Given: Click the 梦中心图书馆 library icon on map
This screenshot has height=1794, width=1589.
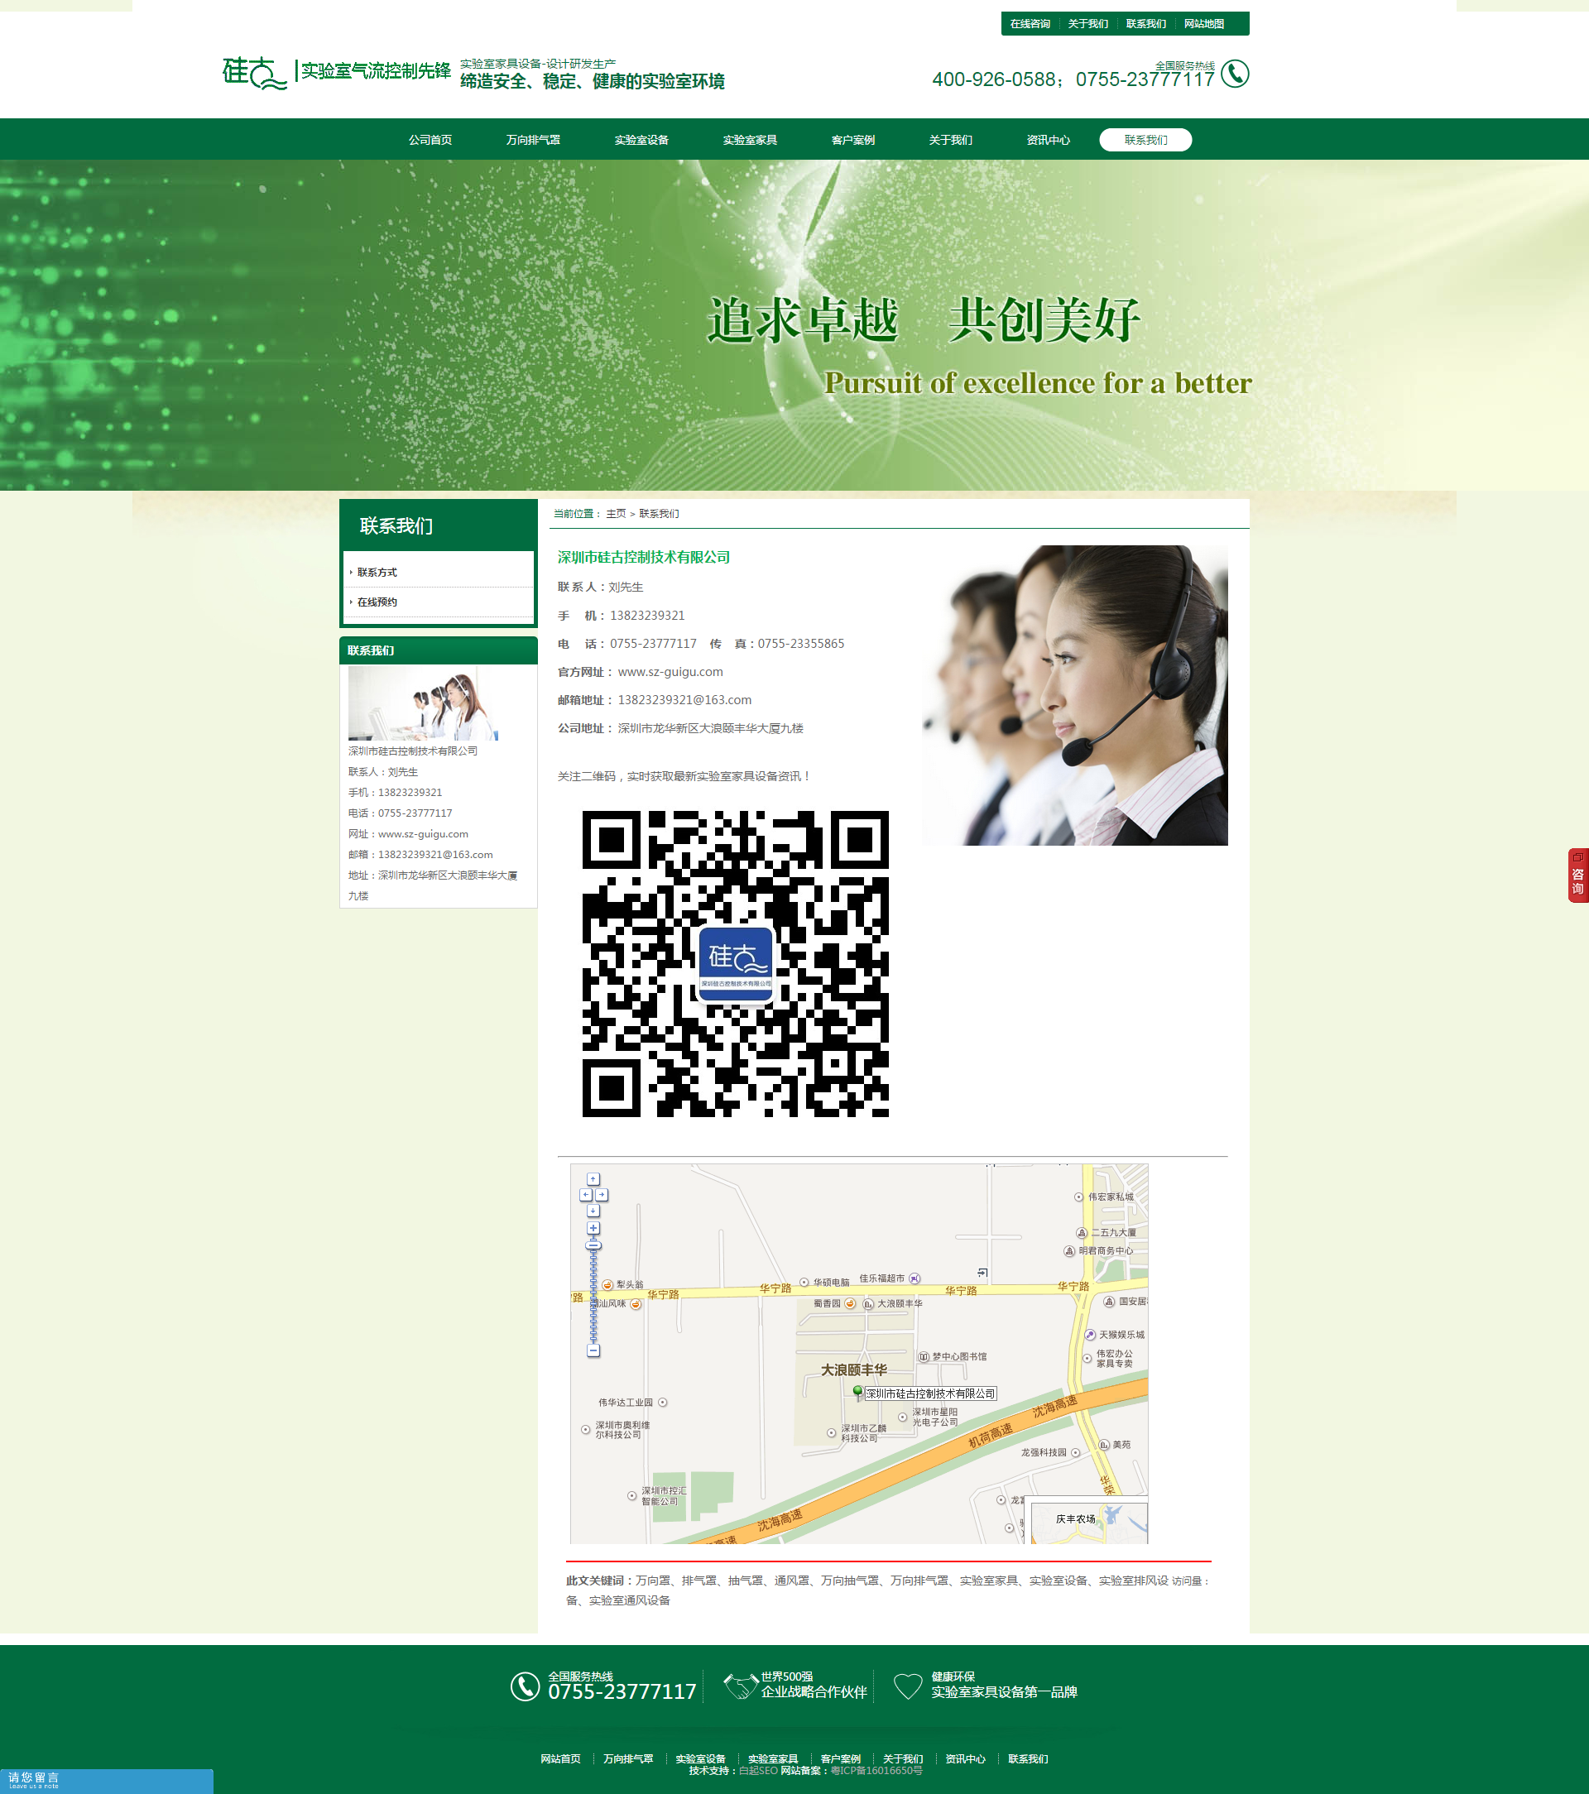Looking at the screenshot, I should coord(924,1357).
